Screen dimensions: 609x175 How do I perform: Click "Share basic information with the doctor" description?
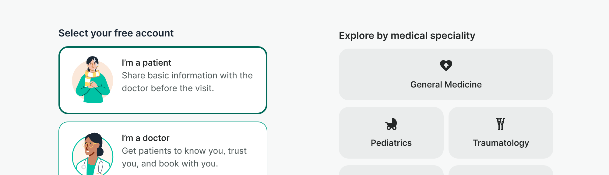tap(187, 76)
